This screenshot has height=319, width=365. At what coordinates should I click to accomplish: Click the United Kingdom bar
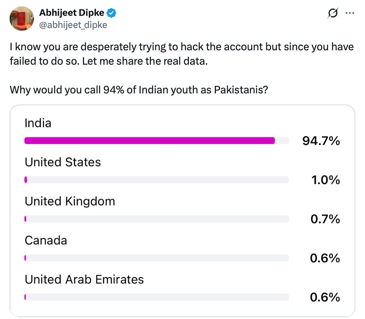pos(156,219)
